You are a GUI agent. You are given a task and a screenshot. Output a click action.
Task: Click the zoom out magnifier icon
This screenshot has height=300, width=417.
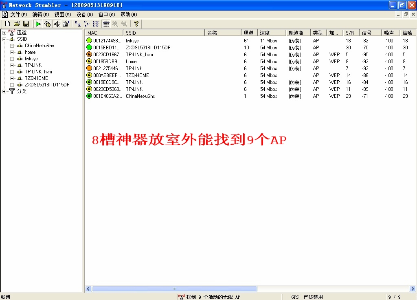coord(124,24)
